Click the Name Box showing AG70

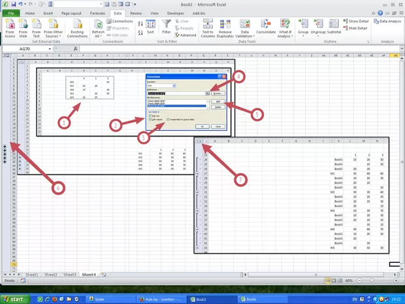tap(26, 48)
